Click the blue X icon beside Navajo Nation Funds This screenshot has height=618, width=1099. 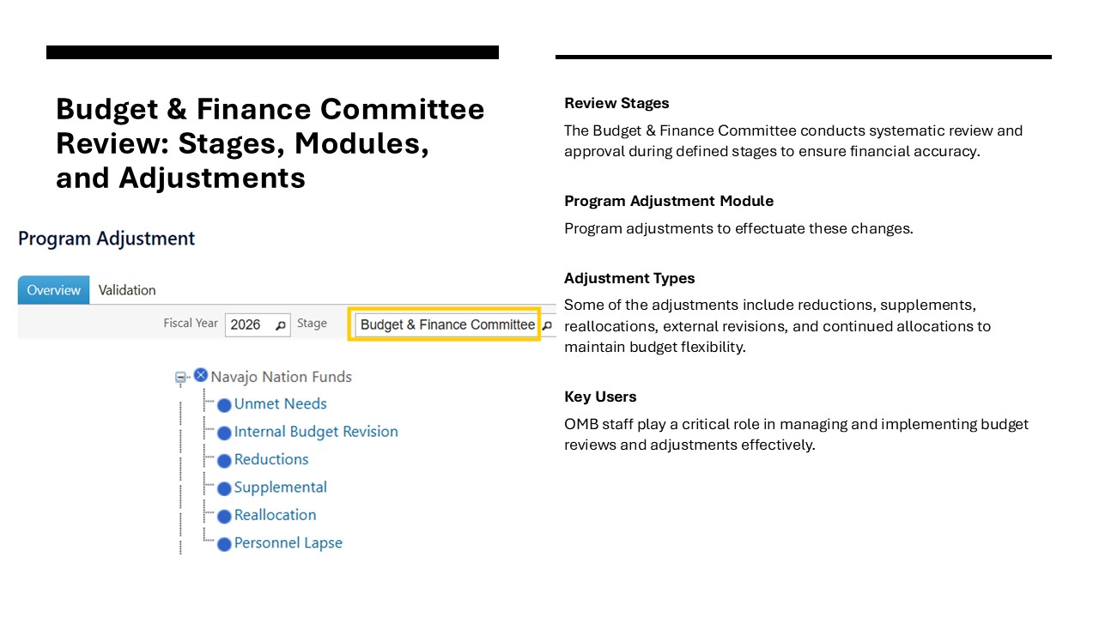click(201, 375)
